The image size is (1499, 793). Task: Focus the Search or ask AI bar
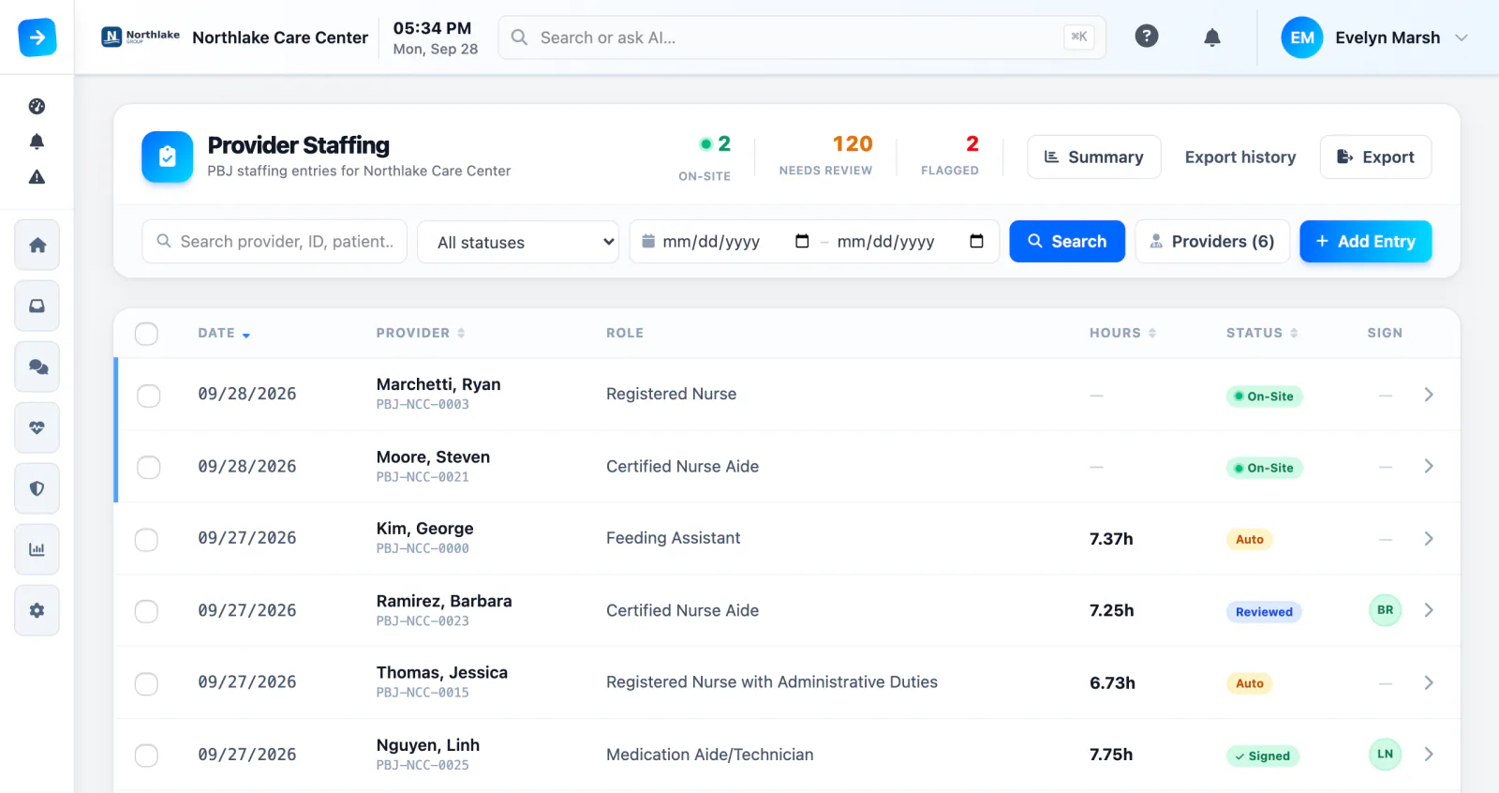point(802,37)
